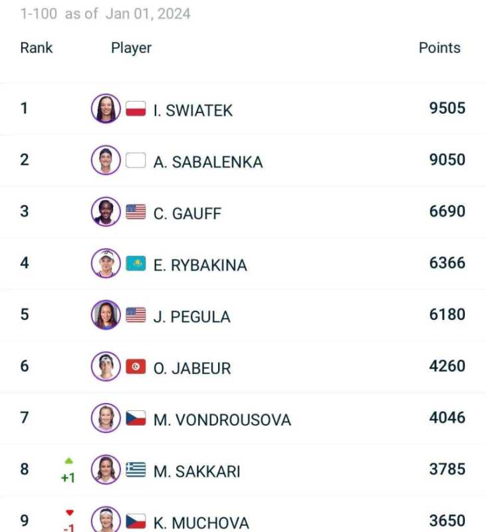This screenshot has height=532, width=486.
Task: Click the Tunisia flag icon
Action: [x=136, y=366]
